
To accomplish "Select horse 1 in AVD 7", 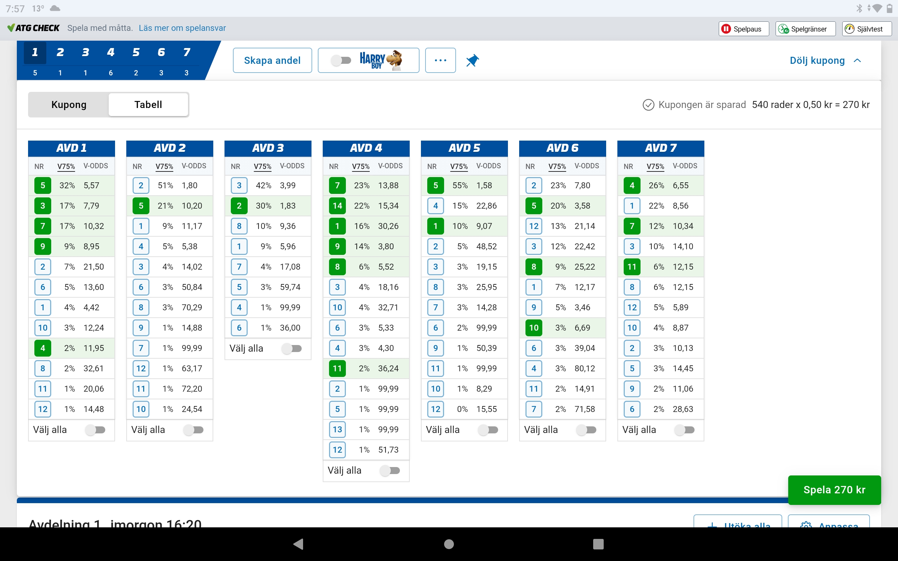I will coord(632,205).
